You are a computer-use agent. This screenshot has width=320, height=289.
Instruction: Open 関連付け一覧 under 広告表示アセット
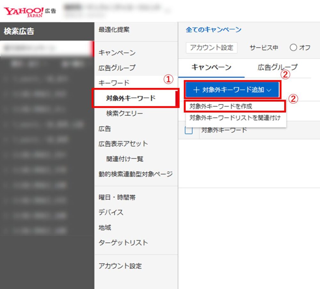[124, 159]
